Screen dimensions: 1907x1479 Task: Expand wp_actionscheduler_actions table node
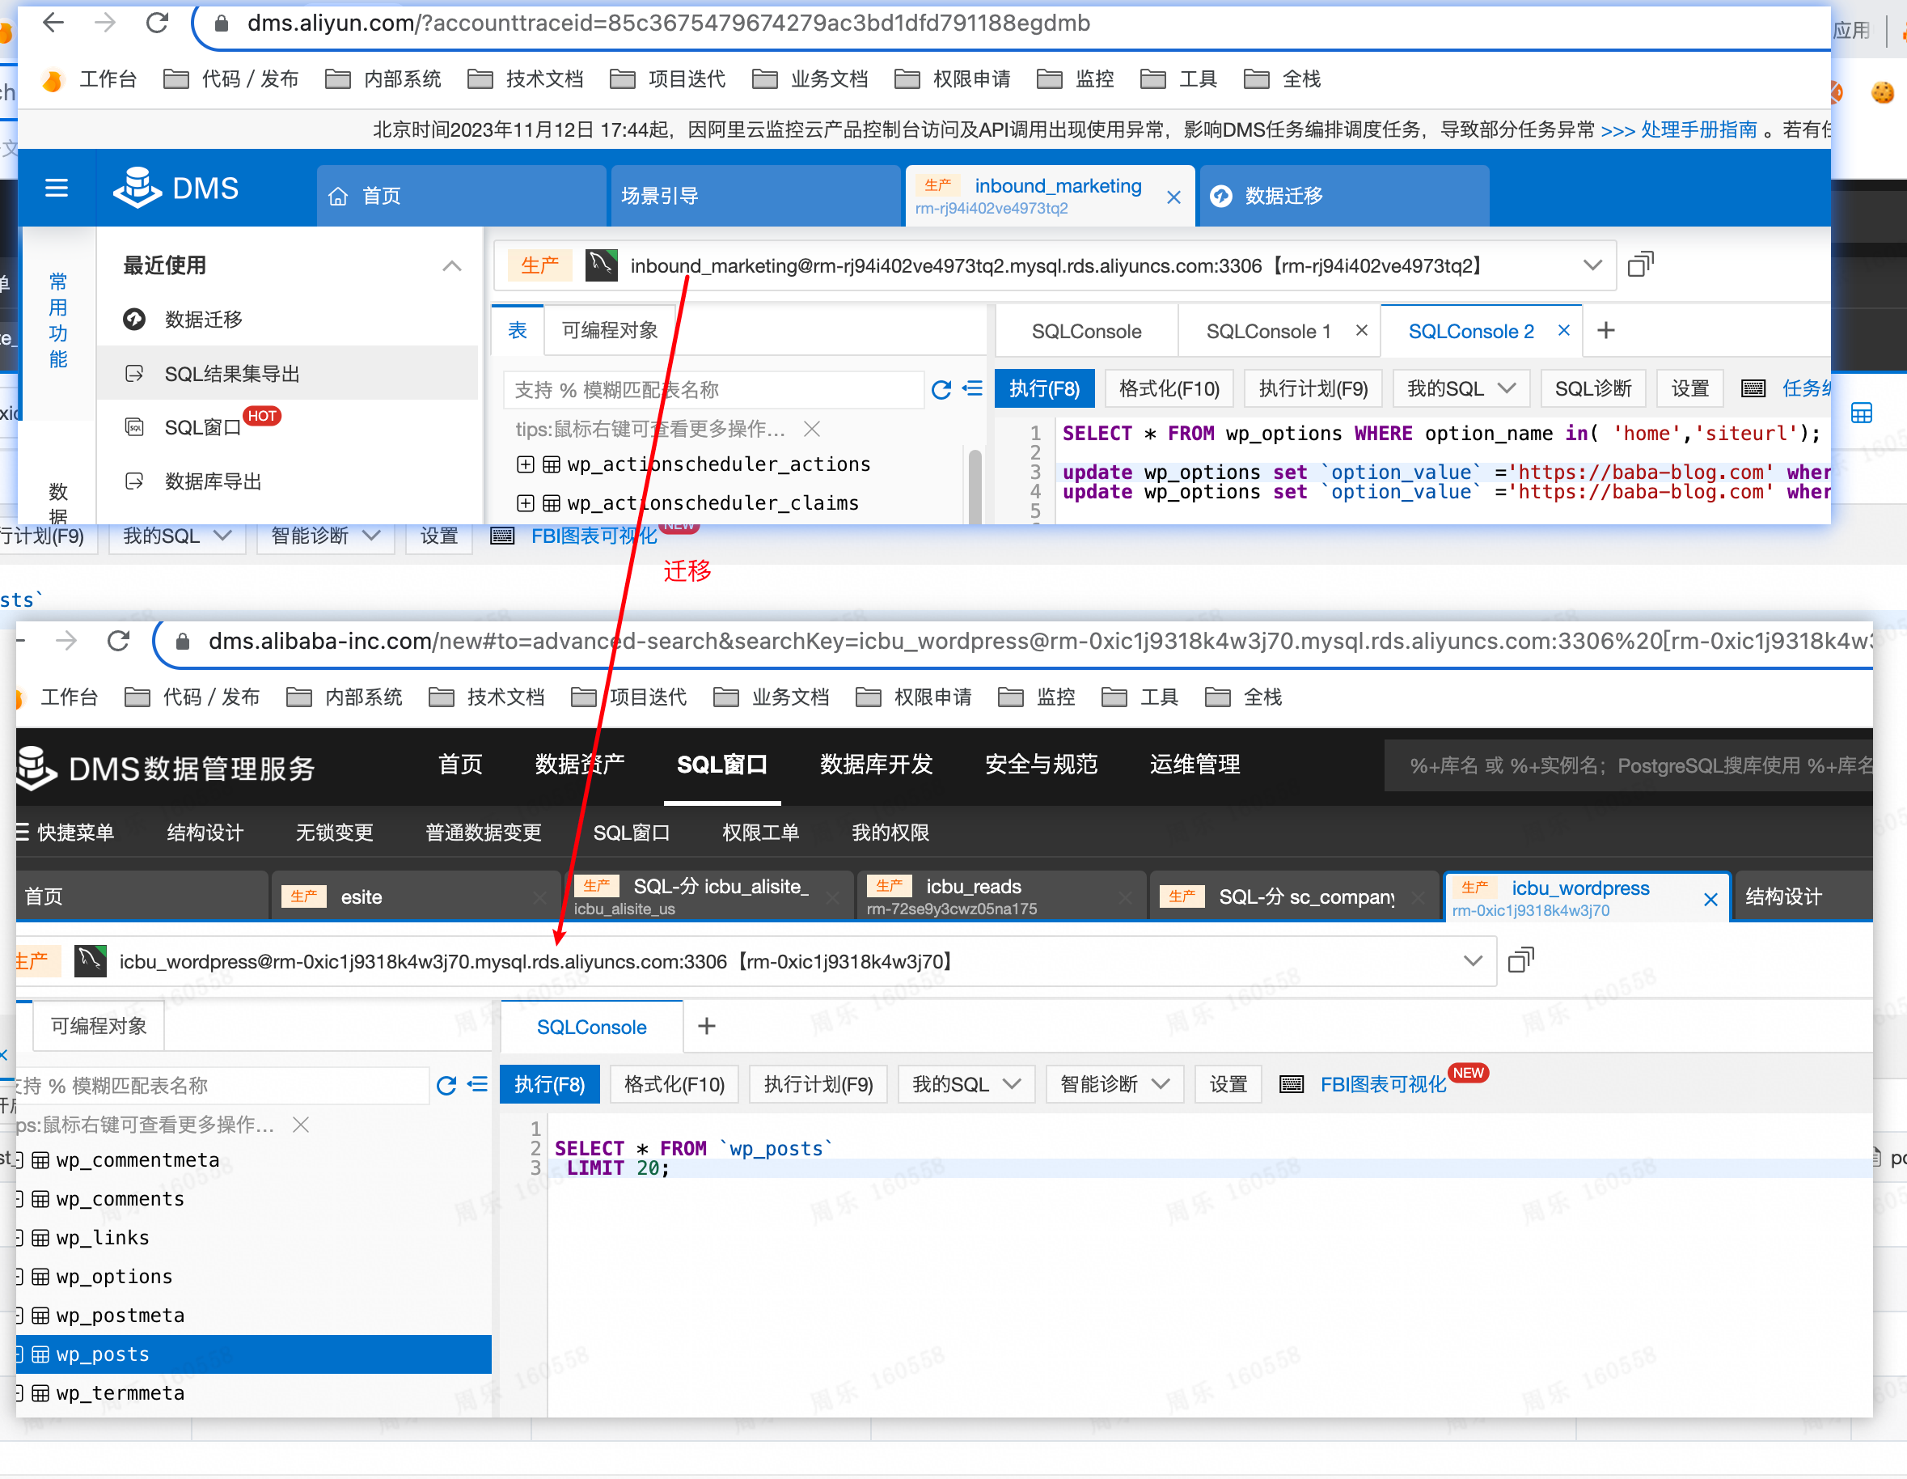(x=525, y=464)
